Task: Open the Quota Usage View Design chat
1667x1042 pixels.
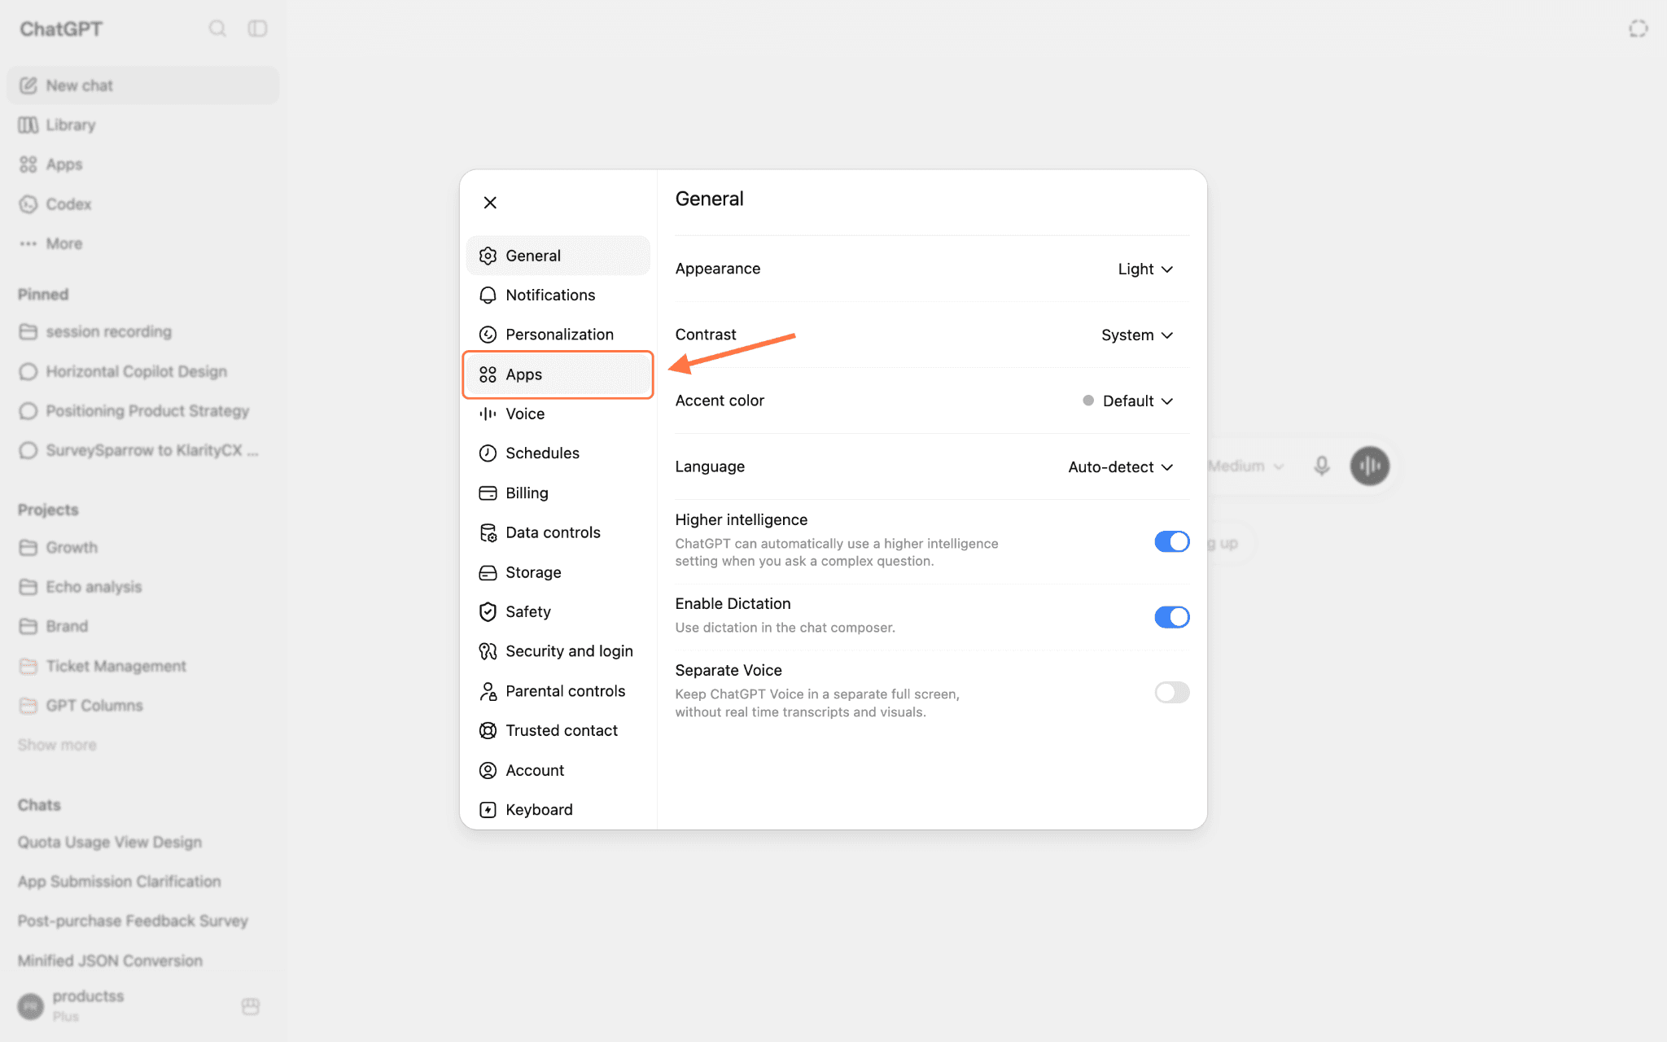Action: coord(142,842)
